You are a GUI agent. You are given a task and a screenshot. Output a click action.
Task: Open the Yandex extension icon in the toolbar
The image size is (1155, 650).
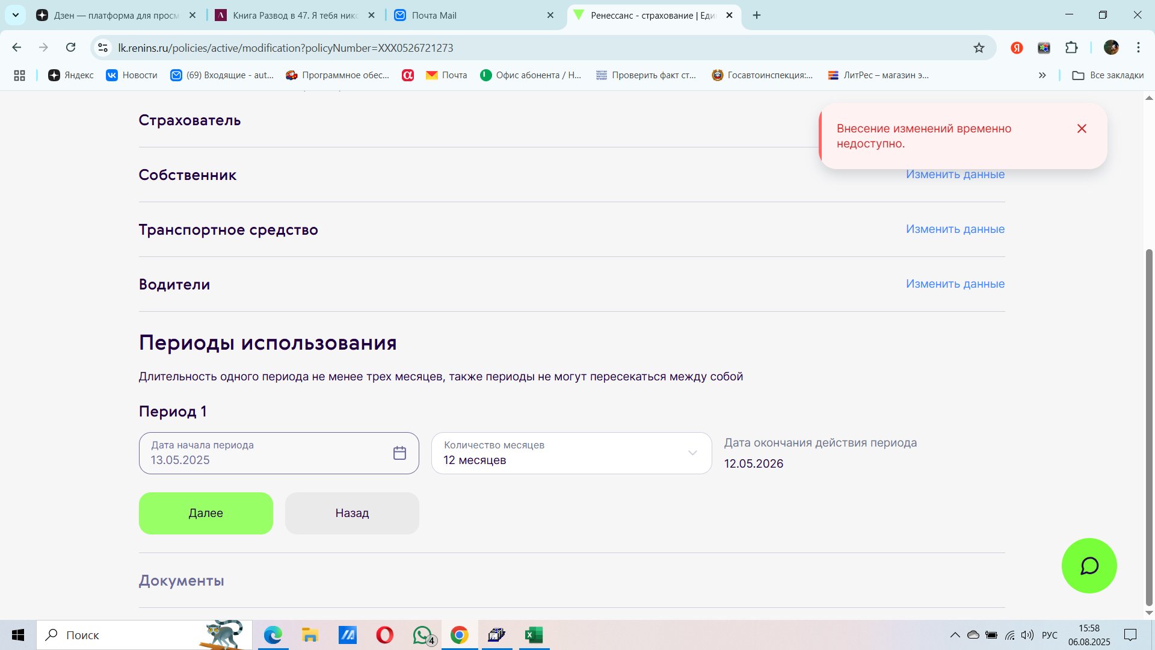point(1017,48)
